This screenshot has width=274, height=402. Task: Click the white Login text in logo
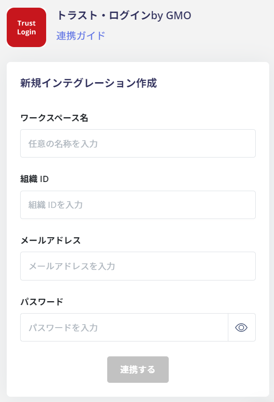click(x=26, y=32)
